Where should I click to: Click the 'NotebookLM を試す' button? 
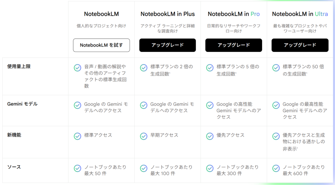click(101, 45)
